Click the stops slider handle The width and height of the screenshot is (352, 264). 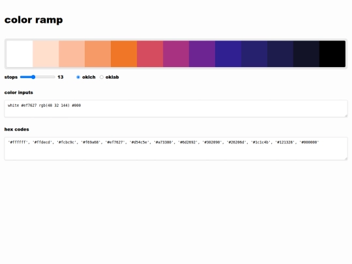(33, 77)
